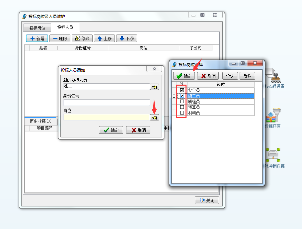The image size is (302, 229).
Task: Click the 修改 (Modify) toolbar button
Action: tap(82, 38)
